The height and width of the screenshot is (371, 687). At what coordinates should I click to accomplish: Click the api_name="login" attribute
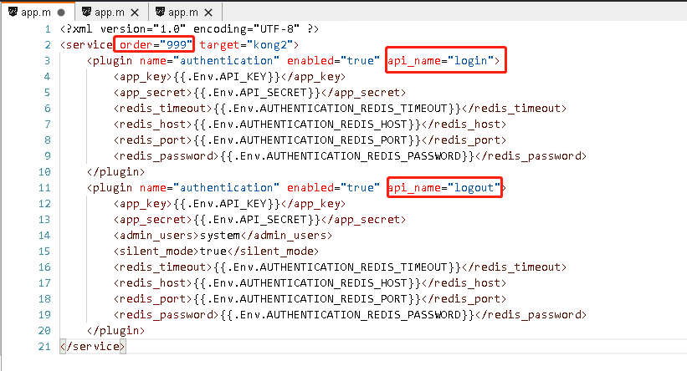click(x=444, y=61)
